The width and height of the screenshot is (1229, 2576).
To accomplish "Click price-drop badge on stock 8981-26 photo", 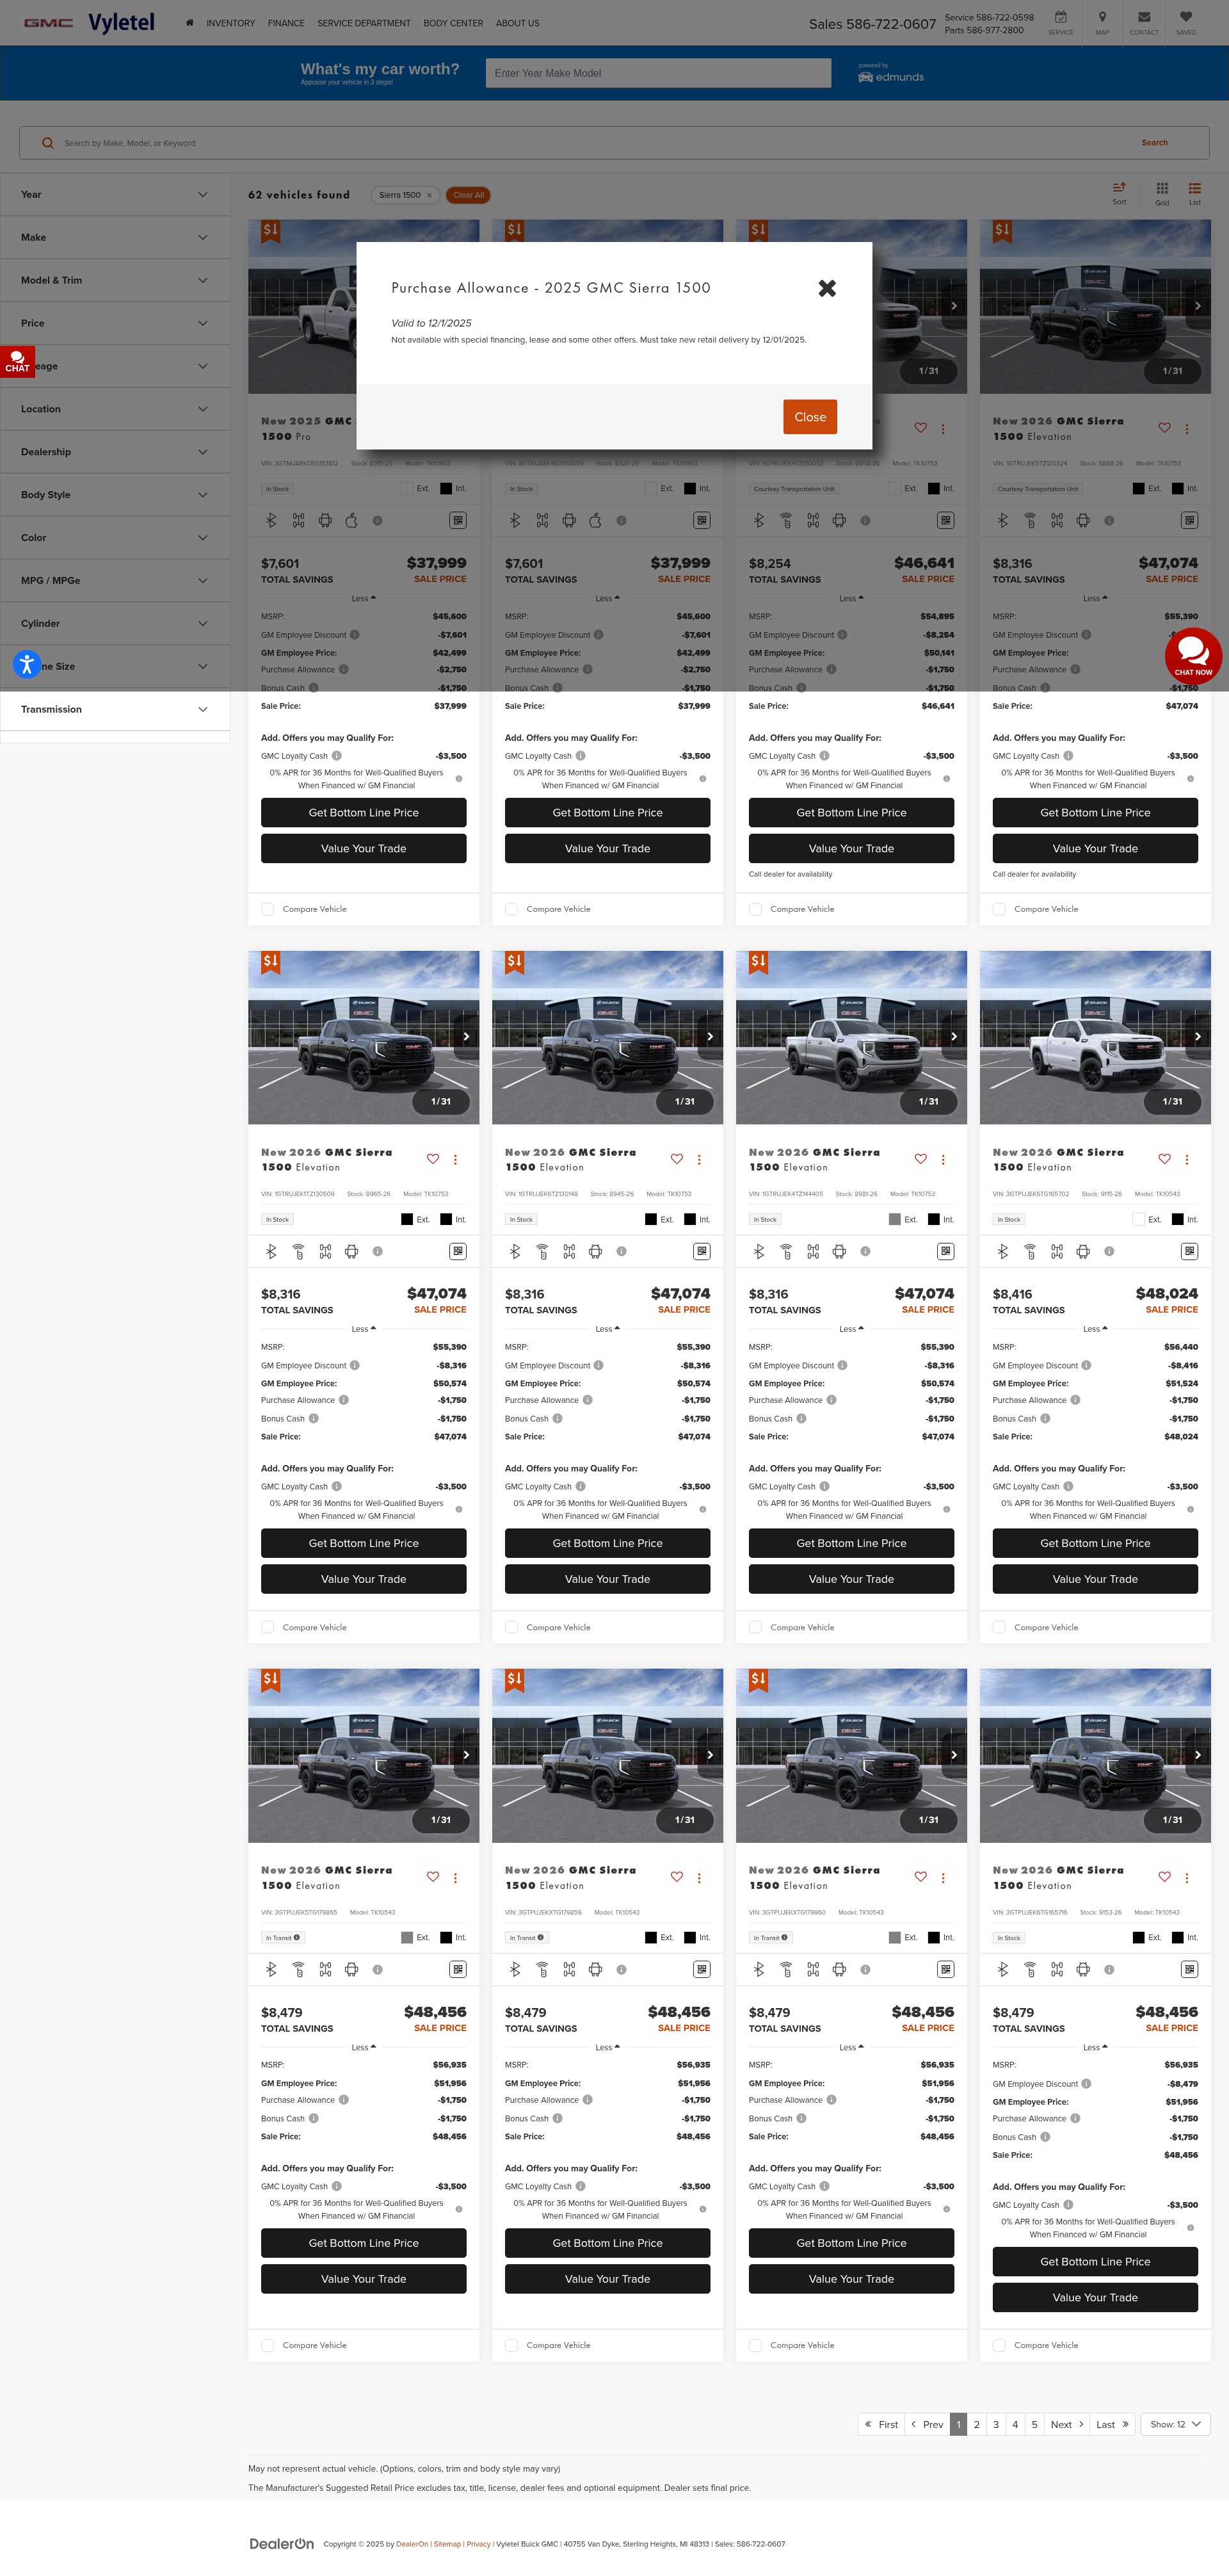I will (759, 962).
